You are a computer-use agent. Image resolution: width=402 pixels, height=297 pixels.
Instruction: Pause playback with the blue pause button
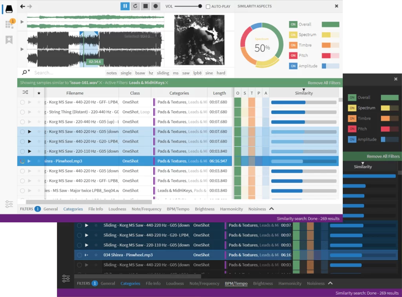click(x=125, y=6)
